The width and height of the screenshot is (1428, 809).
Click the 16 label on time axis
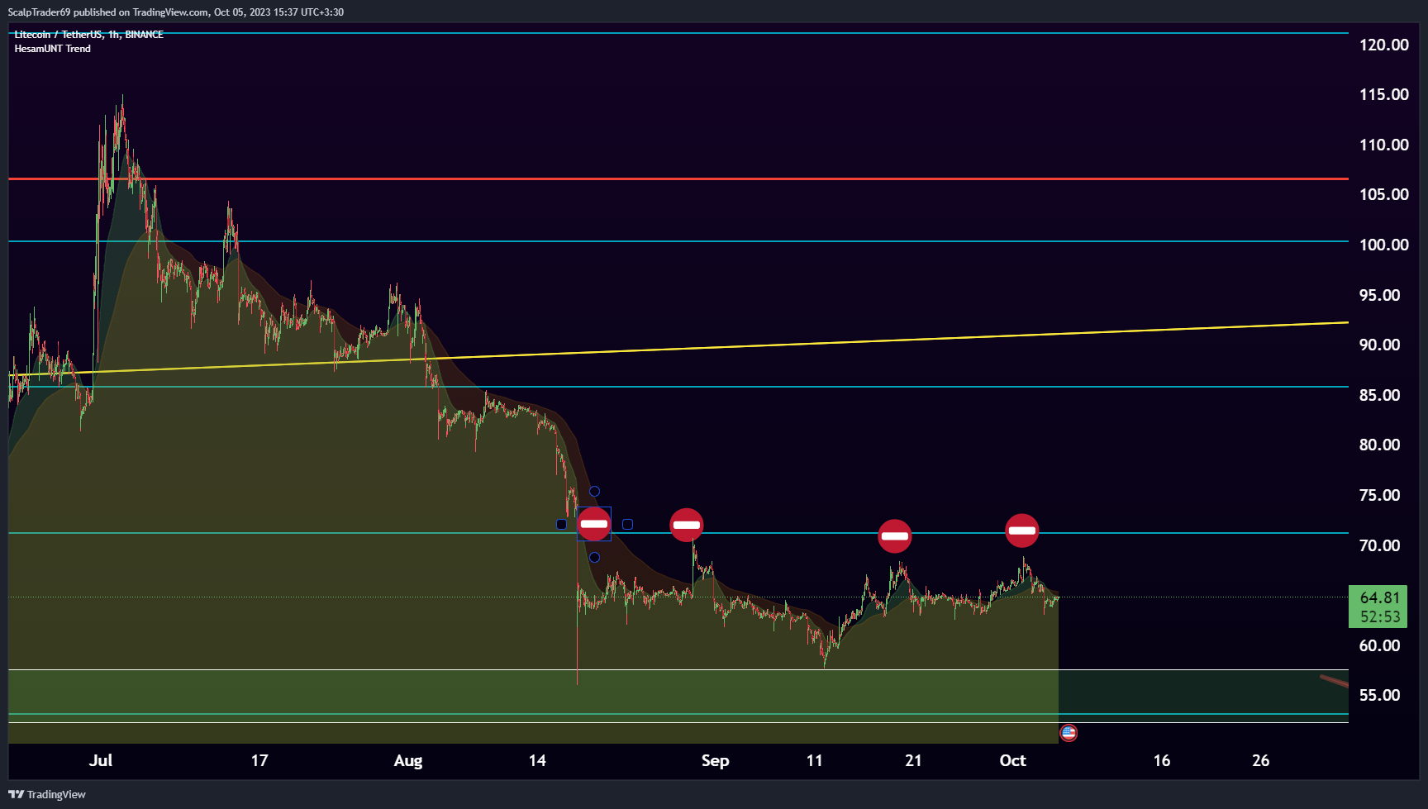pyautogui.click(x=1162, y=760)
